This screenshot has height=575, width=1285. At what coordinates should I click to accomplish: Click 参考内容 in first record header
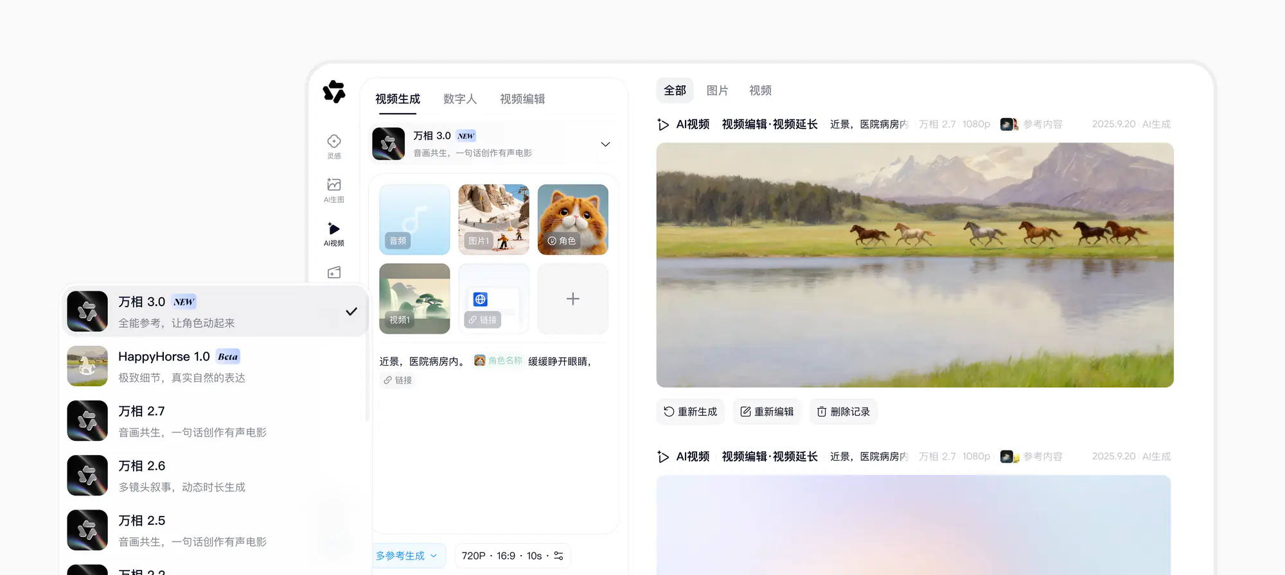[x=1043, y=124]
